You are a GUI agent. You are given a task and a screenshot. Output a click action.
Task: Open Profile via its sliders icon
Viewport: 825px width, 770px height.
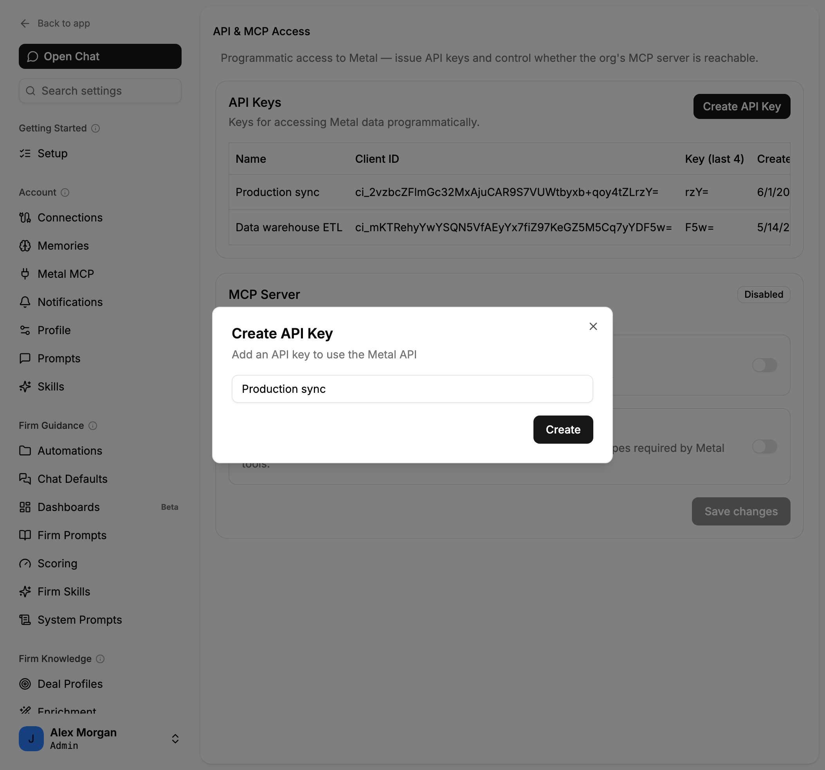point(25,330)
